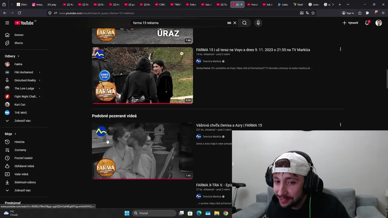Play the Vášnivá chvíľa Denisa a Azry thumbnail
Viewport: 388px width, 218px height.
[x=142, y=151]
